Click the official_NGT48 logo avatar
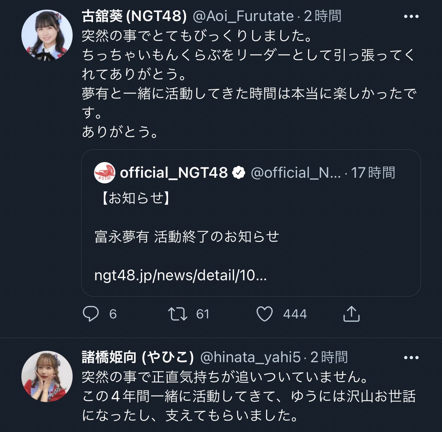Image resolution: width=442 pixels, height=432 pixels. click(x=105, y=173)
